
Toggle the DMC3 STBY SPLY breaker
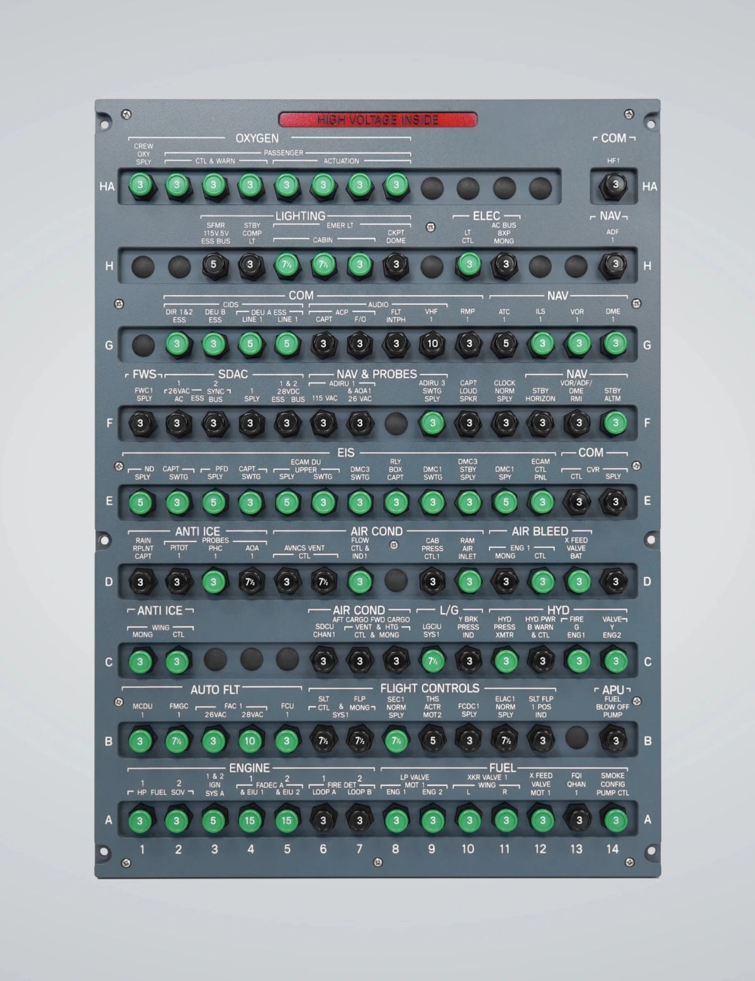pyautogui.click(x=469, y=502)
